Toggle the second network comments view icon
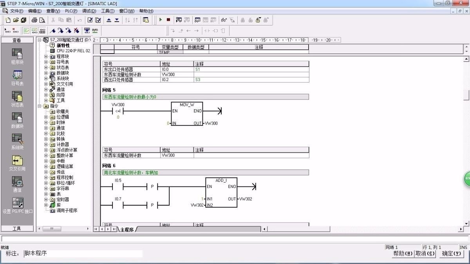The width and height of the screenshot is (470, 264). point(34,31)
